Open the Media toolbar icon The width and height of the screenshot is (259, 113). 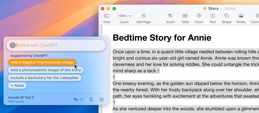coord(241,16)
